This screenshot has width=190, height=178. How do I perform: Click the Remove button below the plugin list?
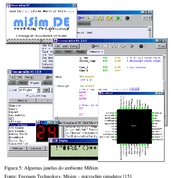[18, 148]
